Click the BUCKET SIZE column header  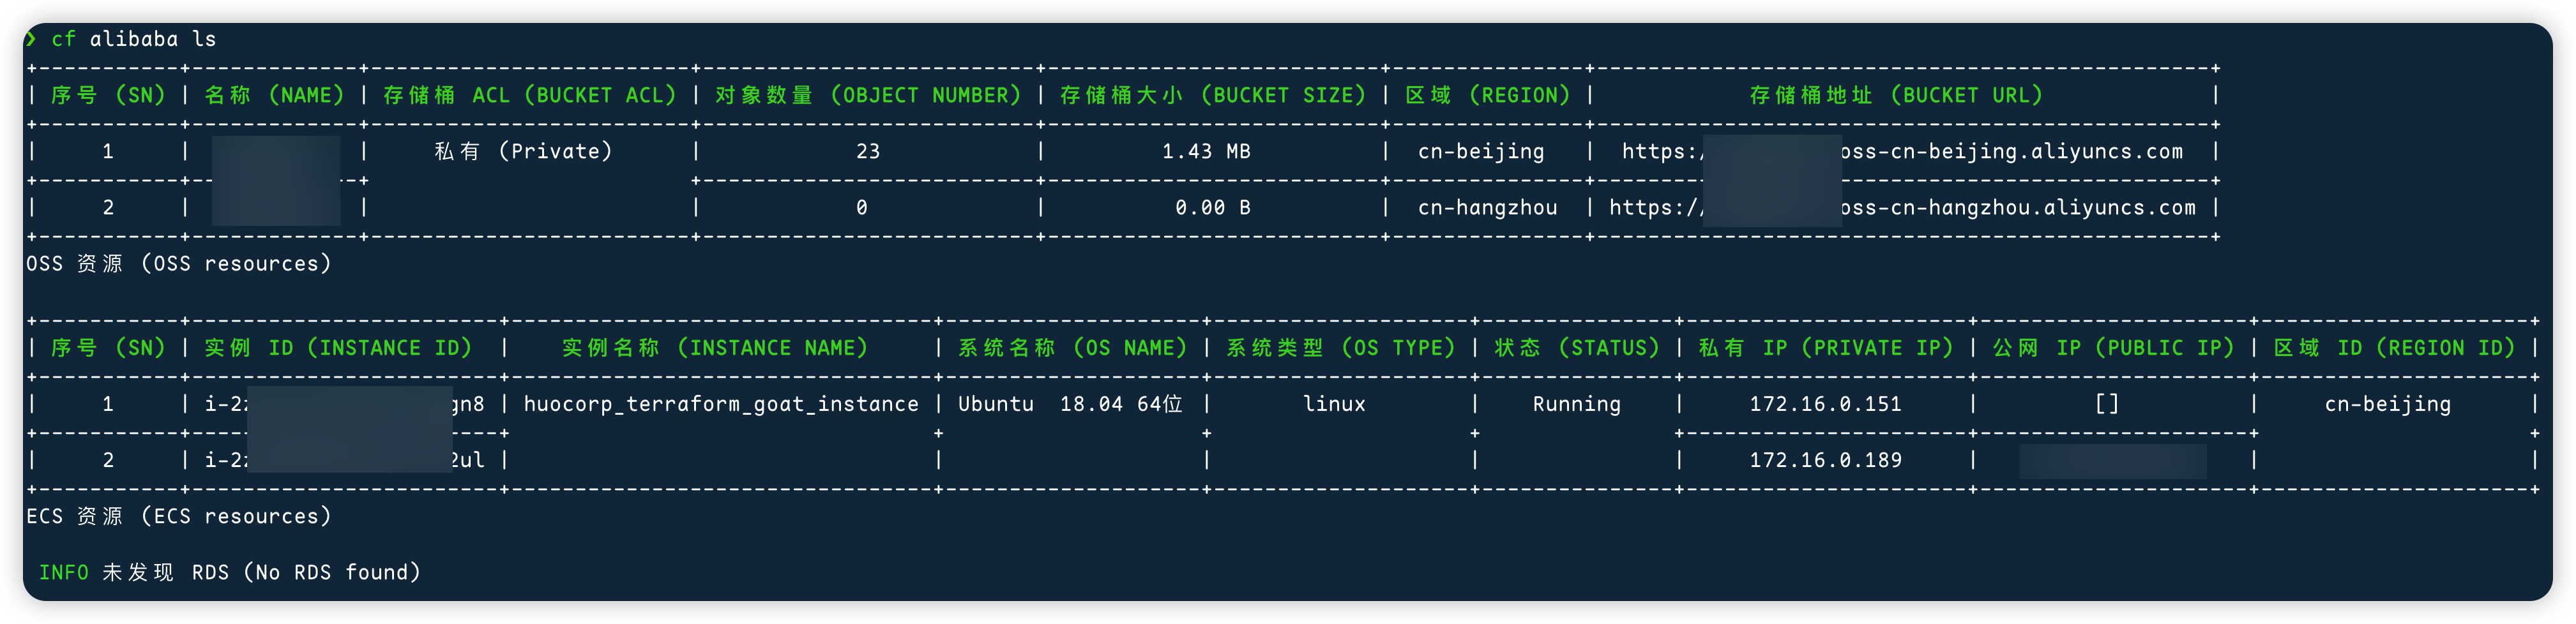tap(1212, 96)
